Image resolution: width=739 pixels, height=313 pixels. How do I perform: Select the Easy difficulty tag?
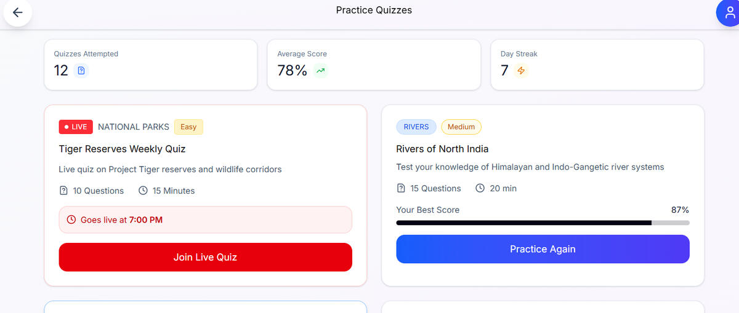[188, 127]
